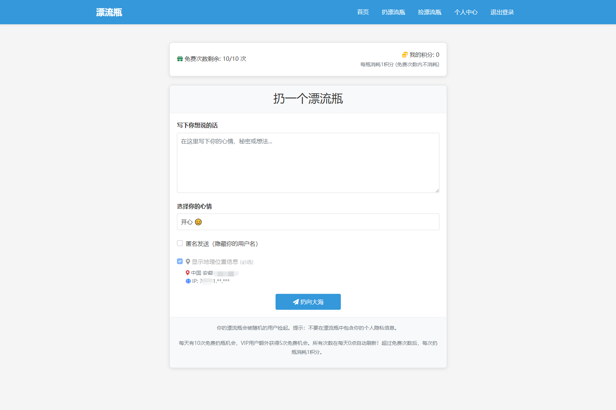The width and height of the screenshot is (616, 410).
Task: Click the smiley emoji in the mood selector
Action: 198,222
